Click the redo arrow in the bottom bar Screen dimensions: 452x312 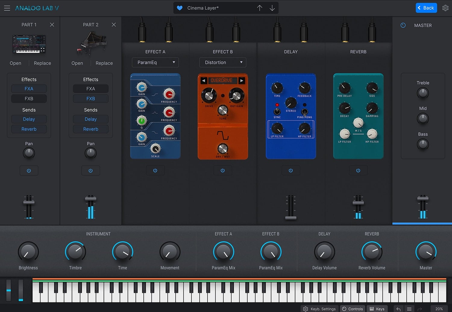tap(419, 309)
